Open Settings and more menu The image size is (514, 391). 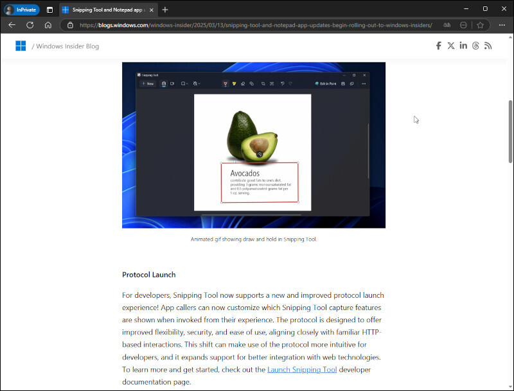(502, 25)
